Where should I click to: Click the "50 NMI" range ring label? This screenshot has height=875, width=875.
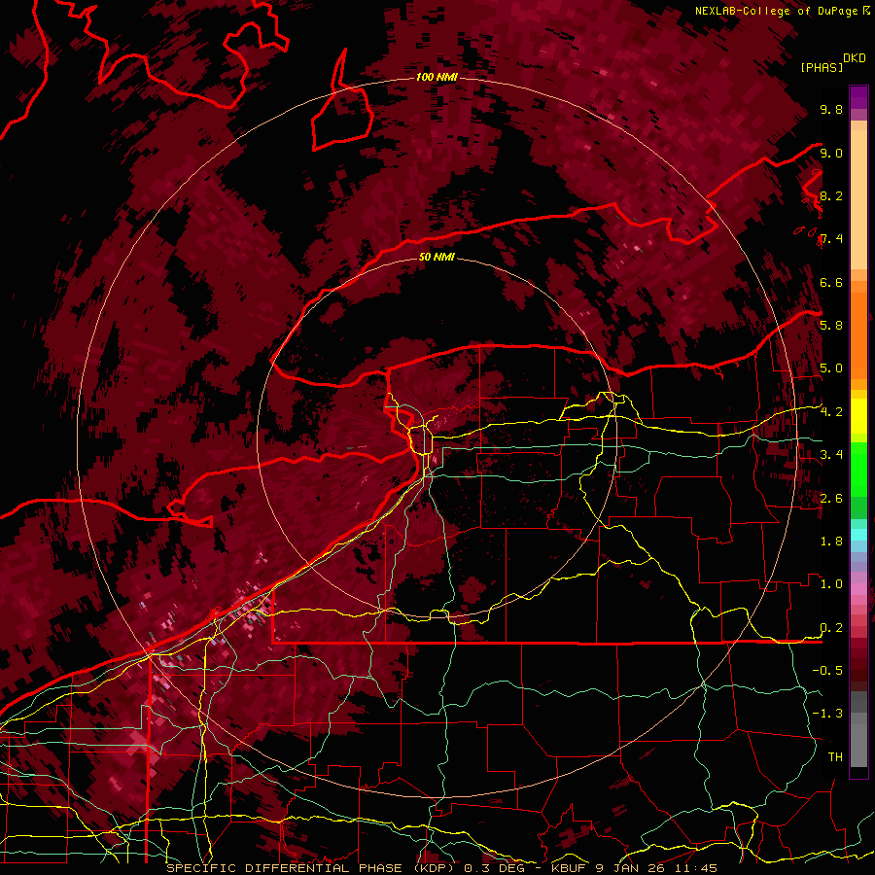pos(437,258)
